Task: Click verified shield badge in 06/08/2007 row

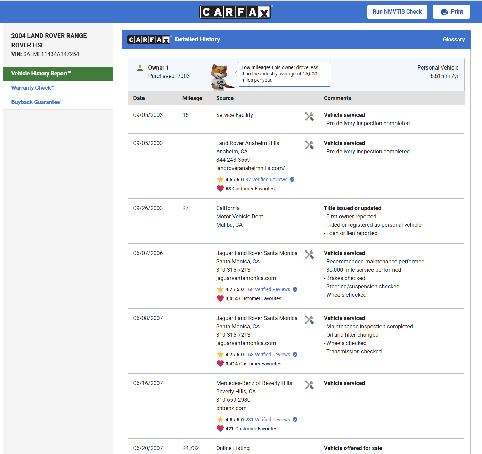Action: pyautogui.click(x=295, y=355)
